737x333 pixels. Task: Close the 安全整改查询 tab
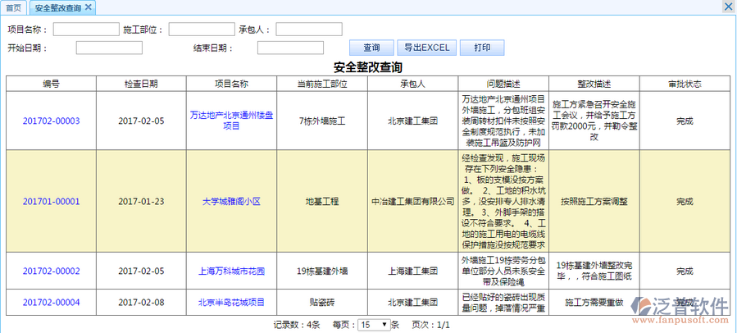pos(89,7)
